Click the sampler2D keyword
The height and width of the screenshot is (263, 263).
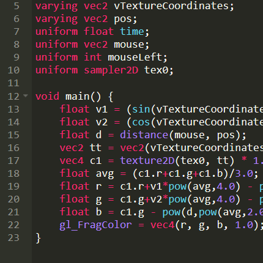[111, 71]
